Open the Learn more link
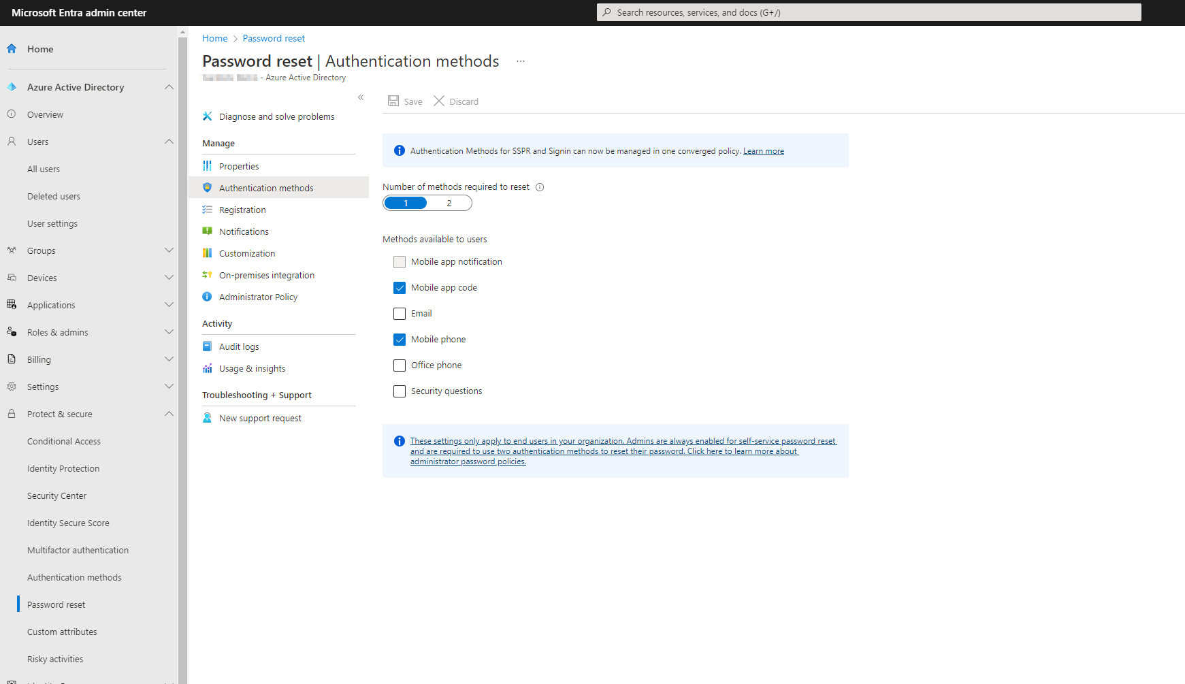This screenshot has height=684, width=1185. 763,150
